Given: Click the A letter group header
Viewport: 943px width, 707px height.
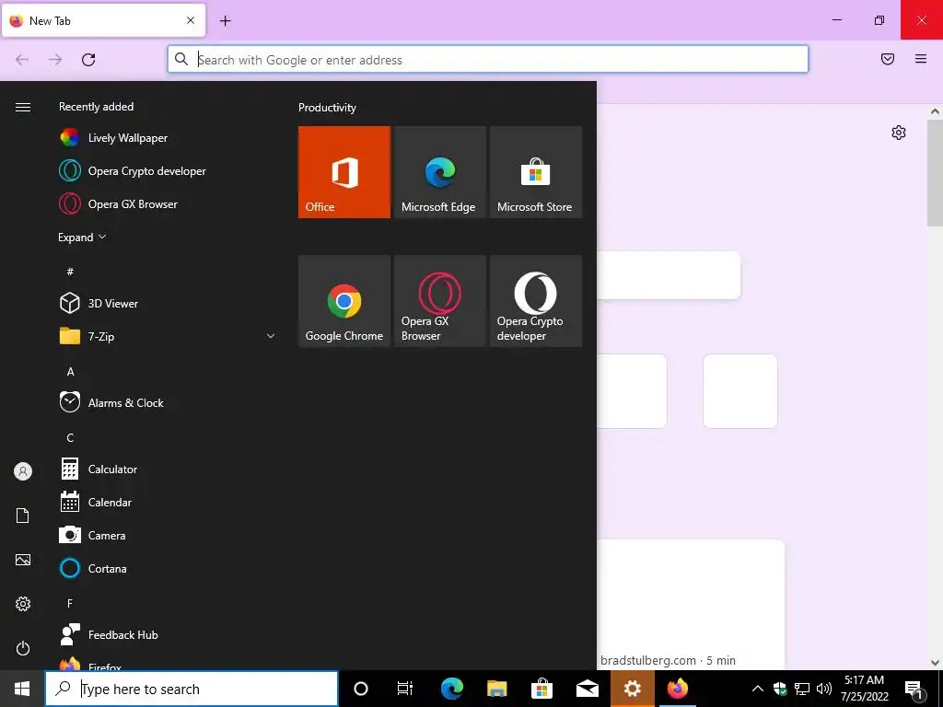Looking at the screenshot, I should click(70, 372).
